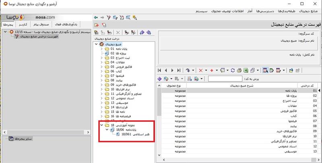The height and width of the screenshot is (163, 322).
Task: Go to last record using navigation arrow
Action: (x=178, y=70)
